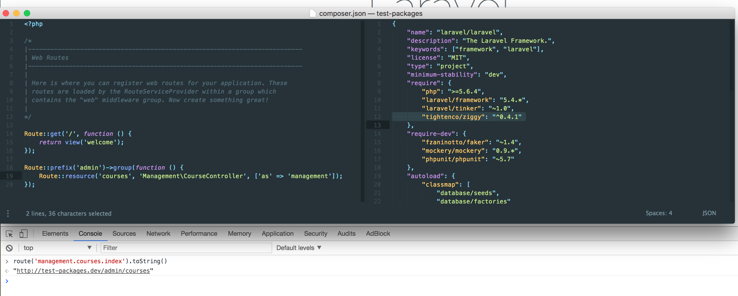Click the composer.json document icon in the title bar

(312, 13)
